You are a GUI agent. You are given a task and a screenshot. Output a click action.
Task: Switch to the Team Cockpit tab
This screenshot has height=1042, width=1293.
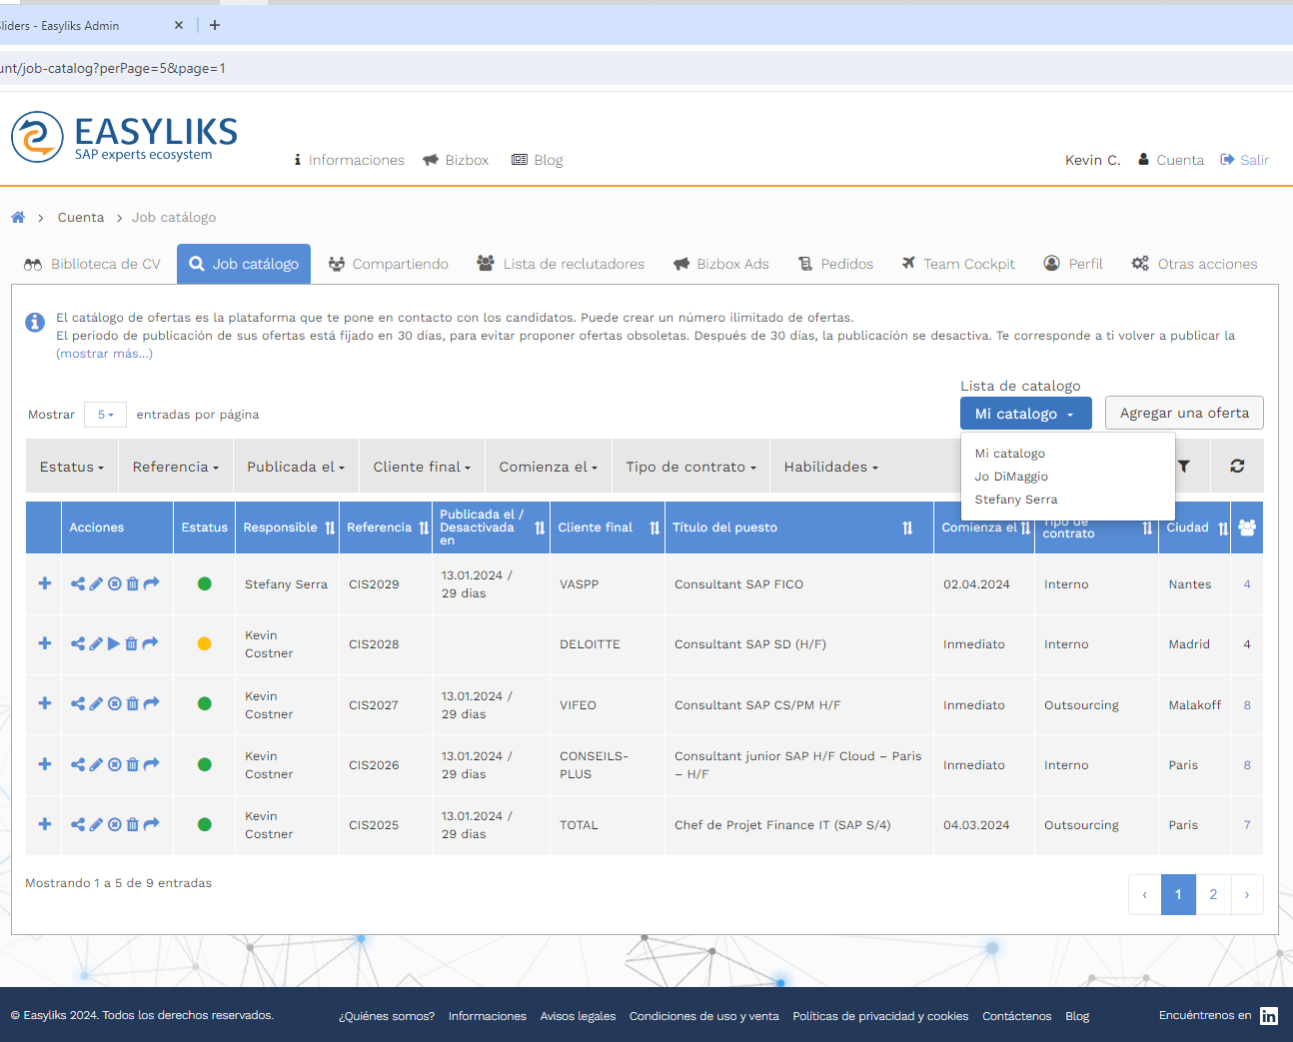[x=958, y=264]
